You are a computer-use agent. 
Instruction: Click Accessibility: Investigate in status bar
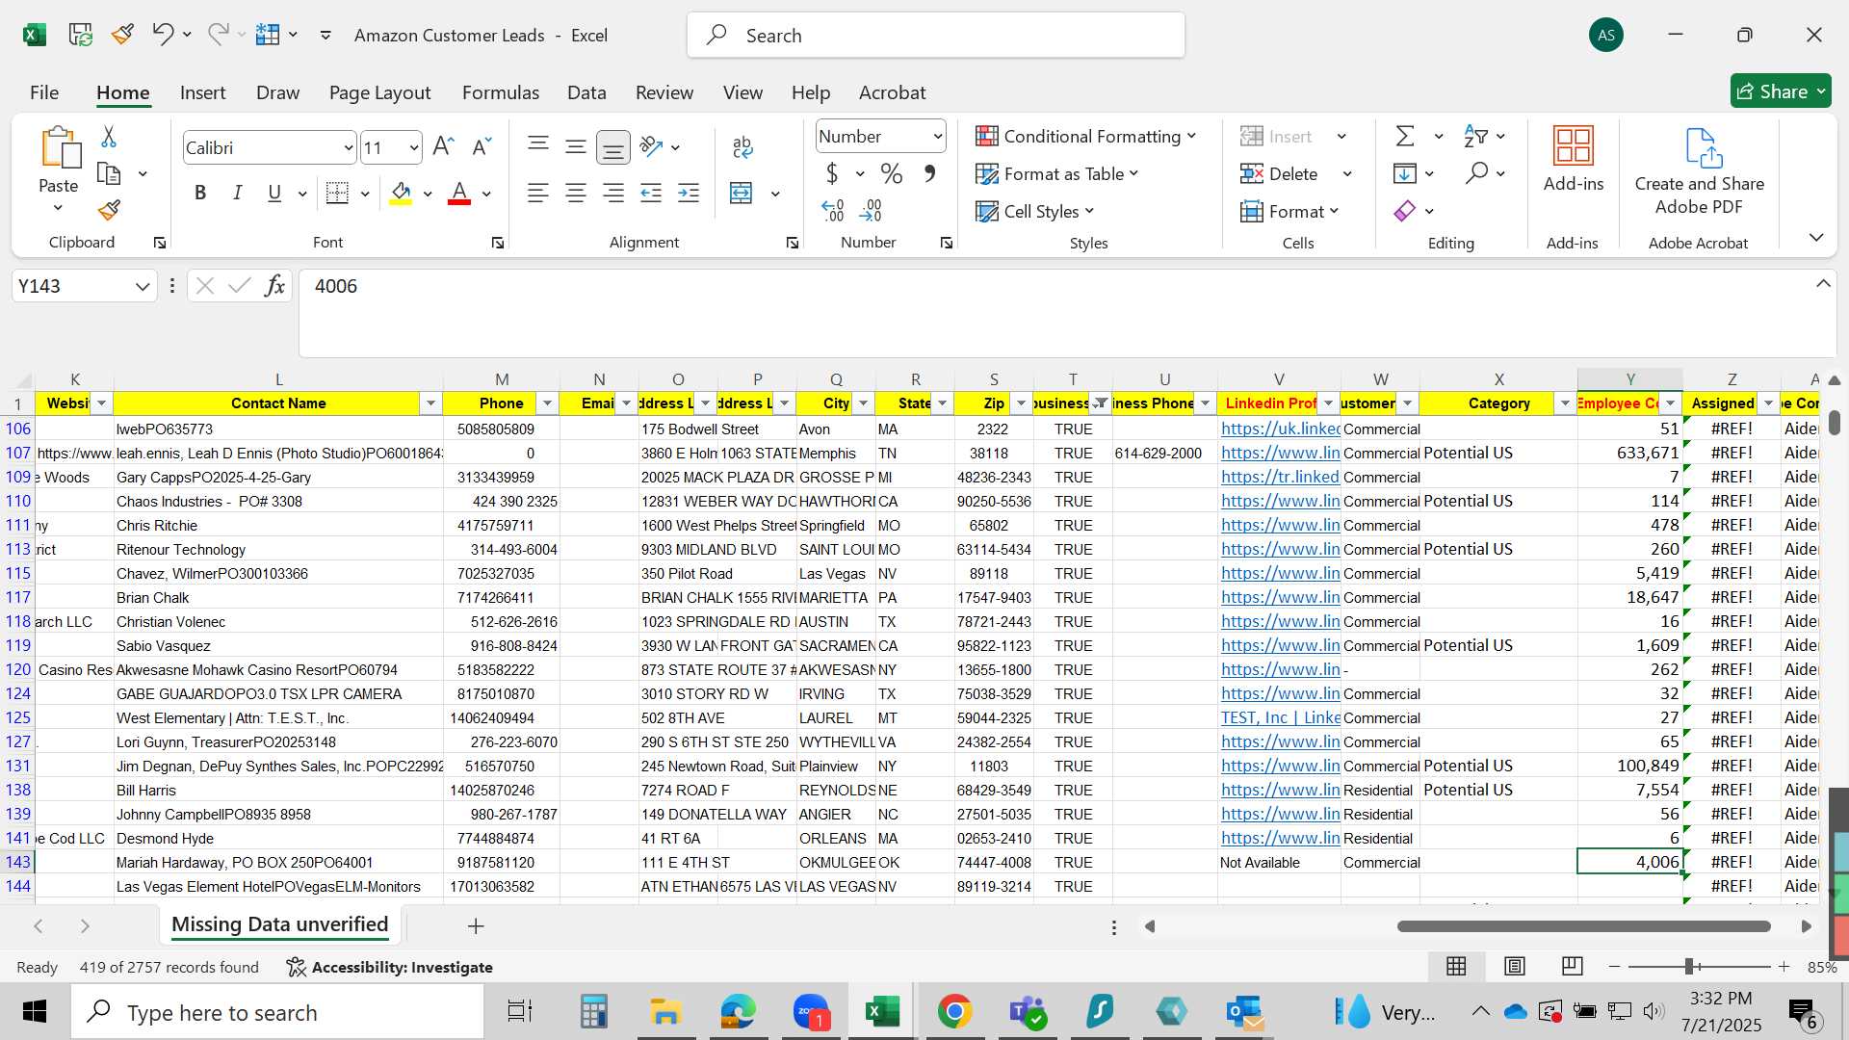coord(390,967)
